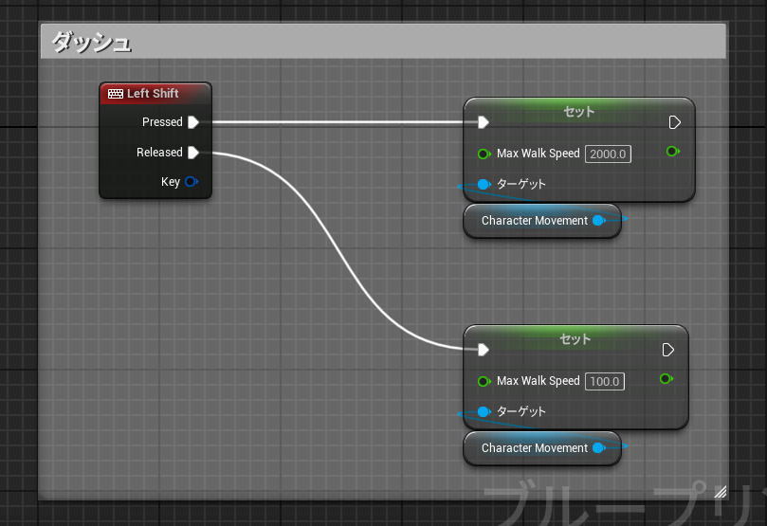Click Max Walk Speed input pin on the 2000.0 node

tap(484, 154)
